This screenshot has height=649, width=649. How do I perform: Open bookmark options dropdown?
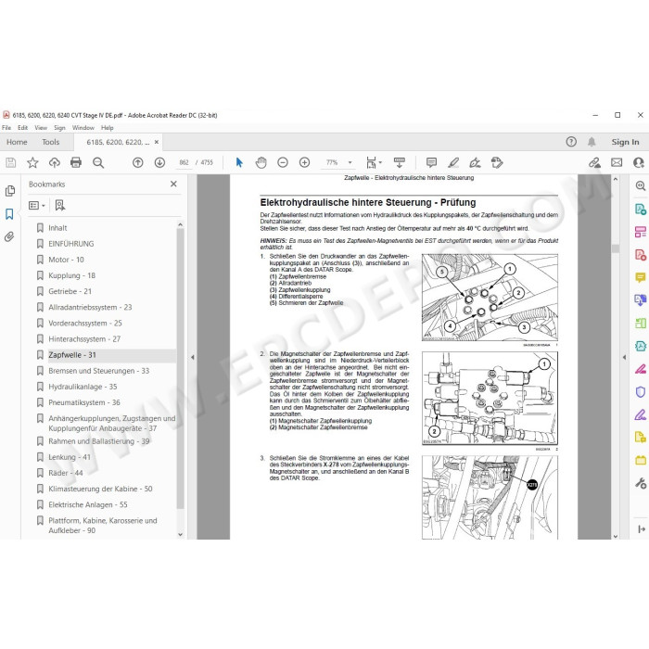coord(37,205)
